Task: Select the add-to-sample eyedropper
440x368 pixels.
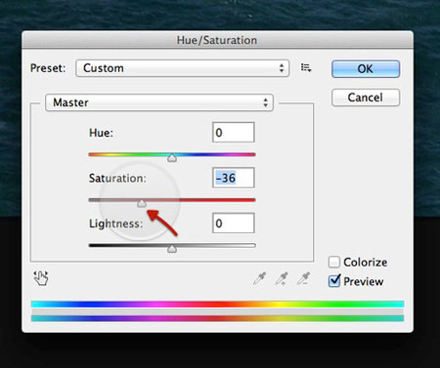Action: 282,278
